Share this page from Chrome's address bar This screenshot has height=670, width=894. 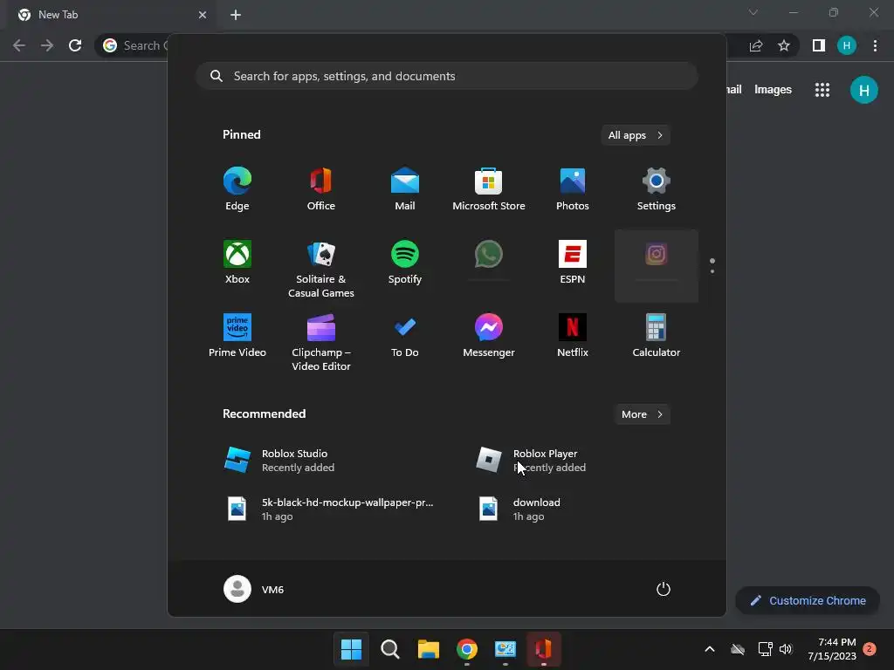point(756,45)
